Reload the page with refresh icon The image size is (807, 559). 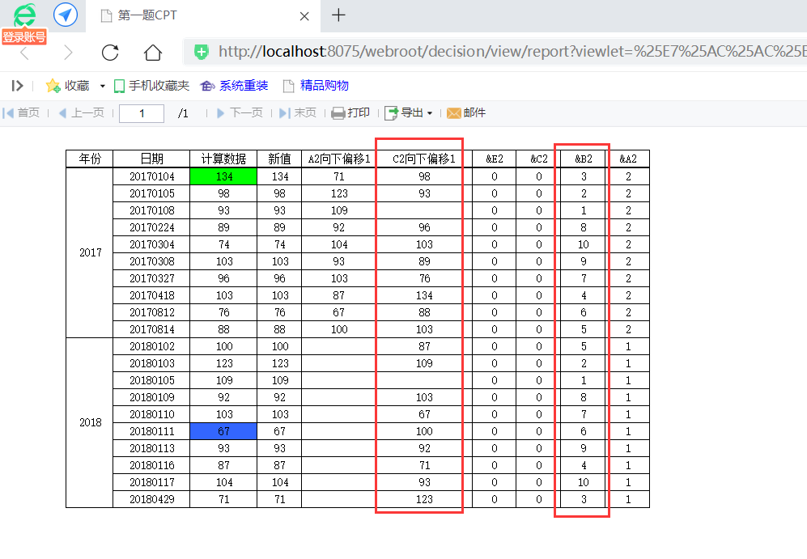click(110, 52)
